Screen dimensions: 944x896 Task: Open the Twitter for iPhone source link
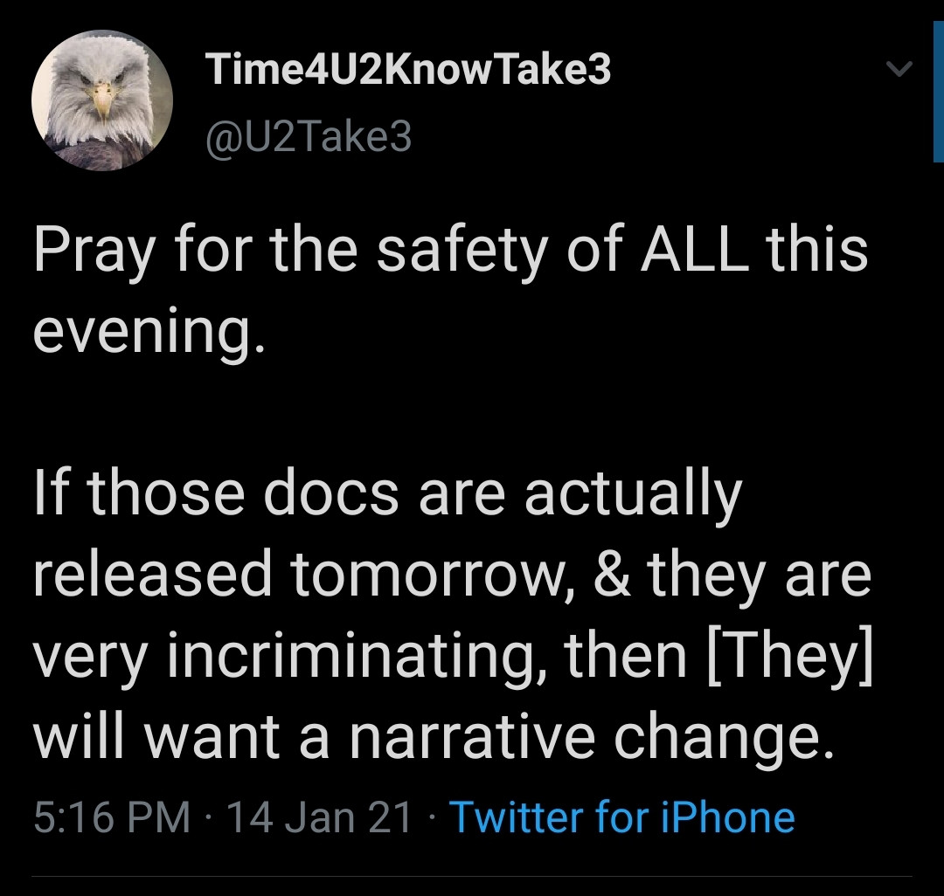tap(621, 818)
